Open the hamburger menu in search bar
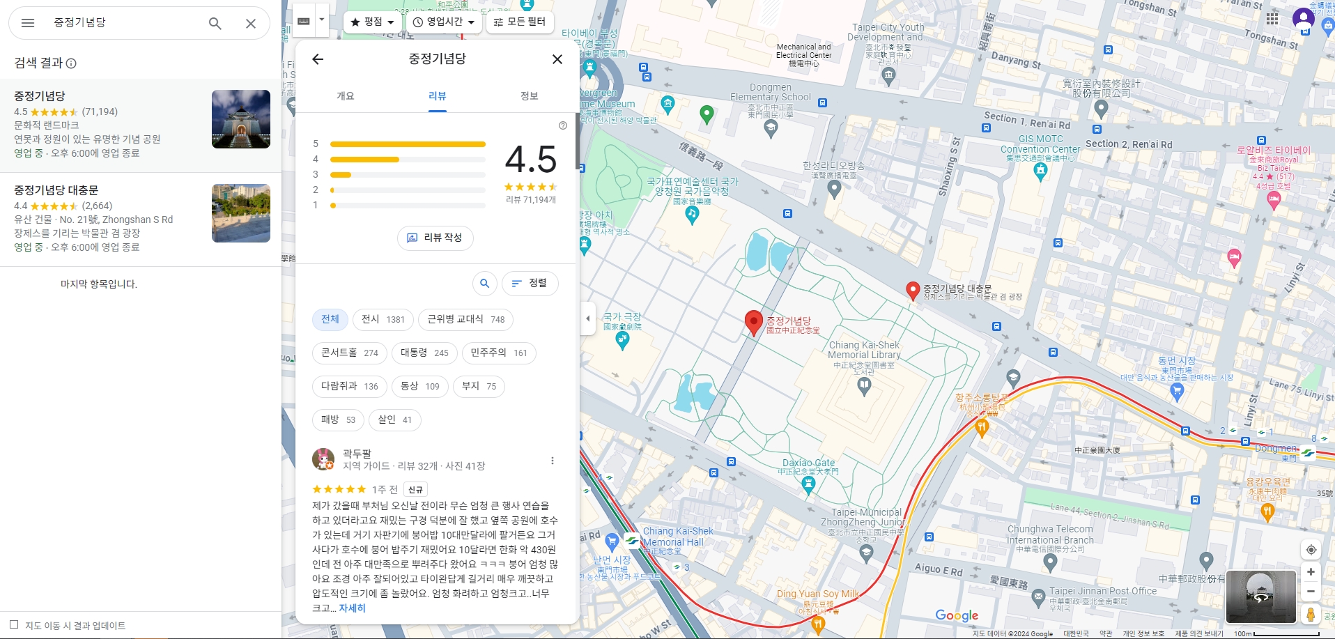The height and width of the screenshot is (639, 1335). (28, 23)
